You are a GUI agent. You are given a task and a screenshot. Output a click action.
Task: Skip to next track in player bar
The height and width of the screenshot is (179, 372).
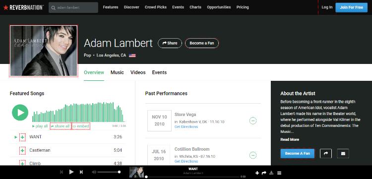pyautogui.click(x=81, y=172)
